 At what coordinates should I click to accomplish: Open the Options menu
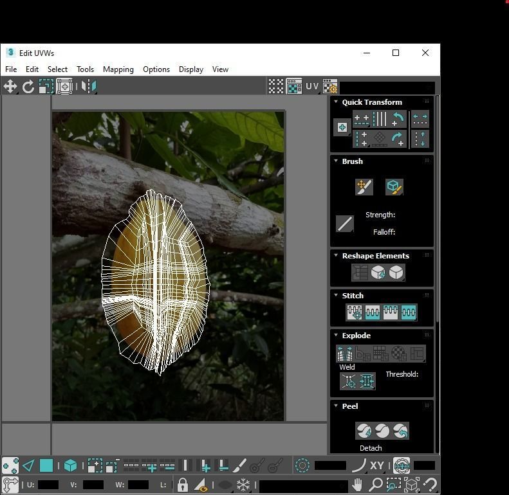tap(156, 69)
